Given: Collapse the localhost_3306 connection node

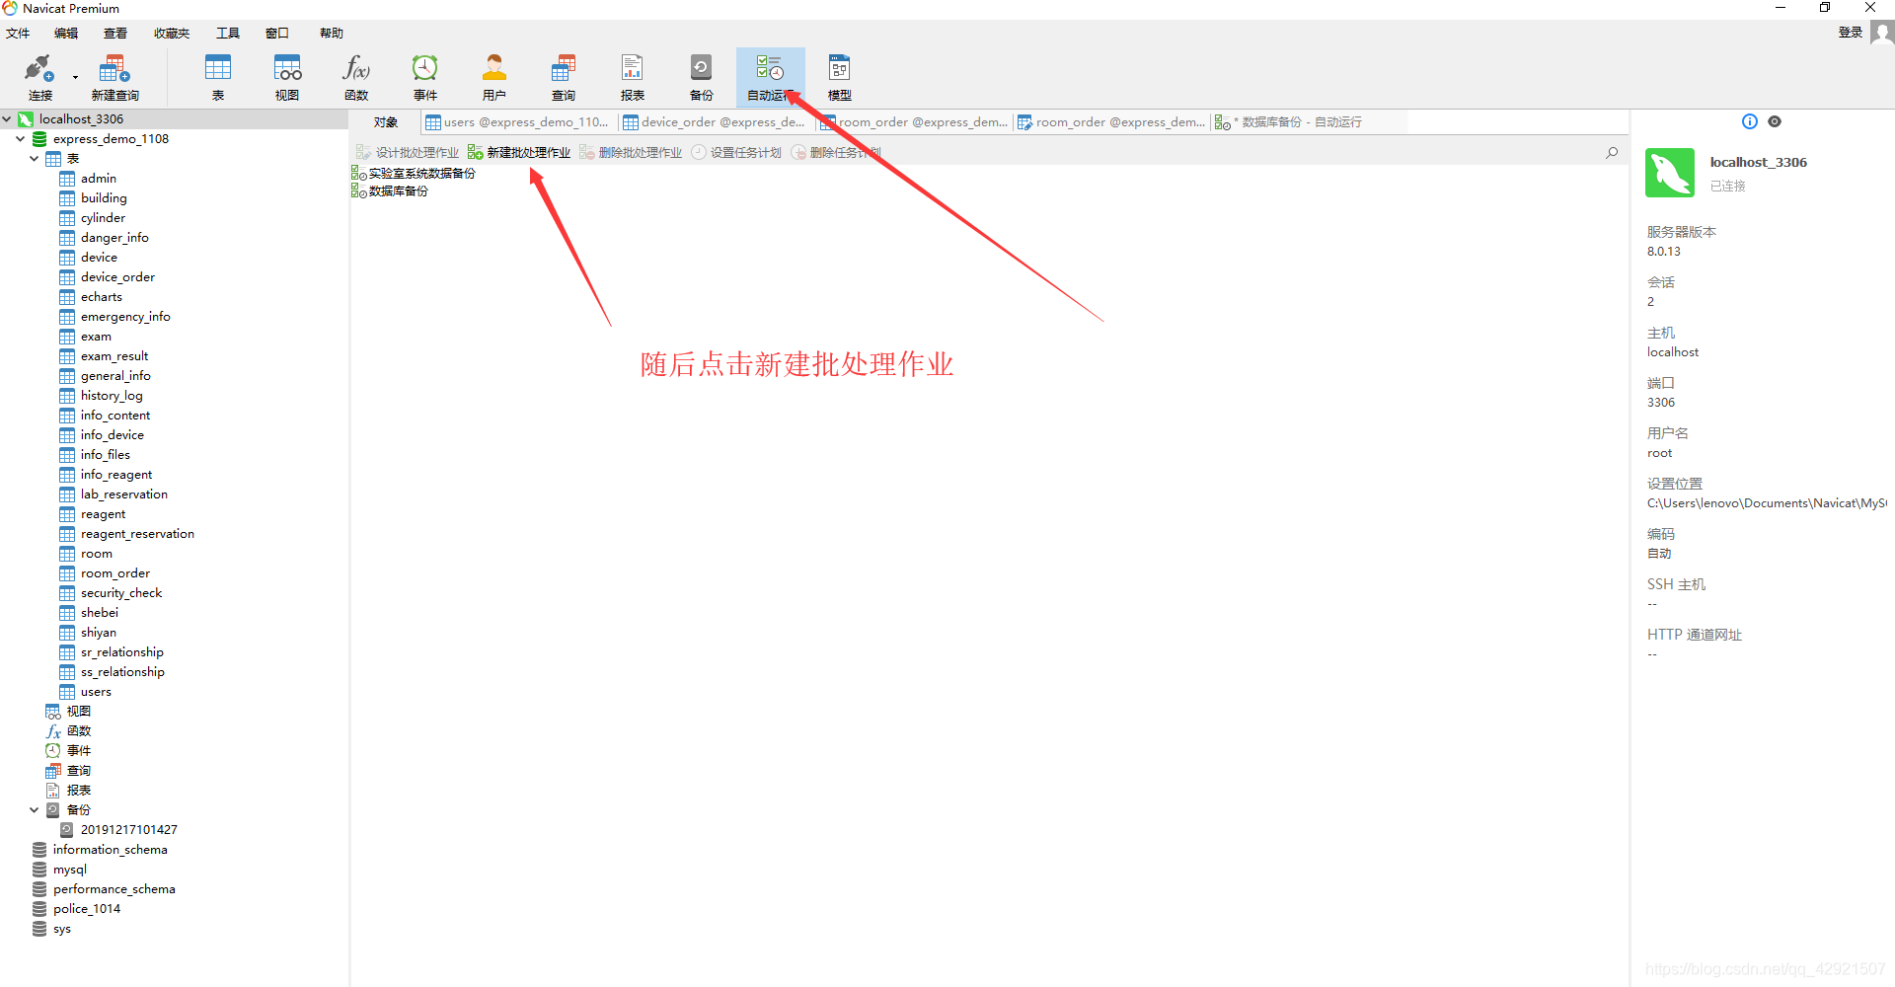Looking at the screenshot, I should click(x=7, y=118).
